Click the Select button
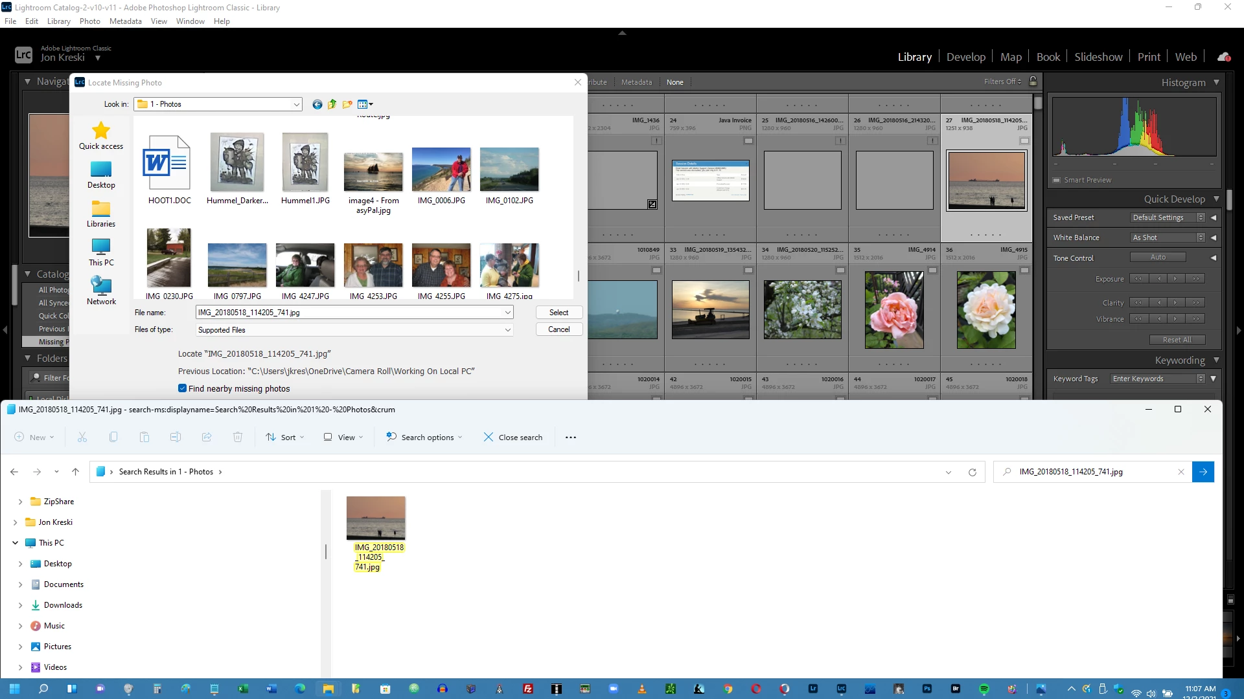1244x699 pixels. pos(559,312)
